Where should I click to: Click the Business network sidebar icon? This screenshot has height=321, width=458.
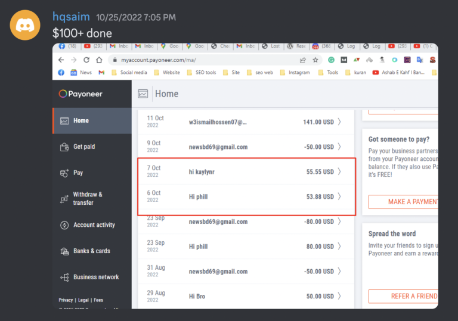point(64,278)
